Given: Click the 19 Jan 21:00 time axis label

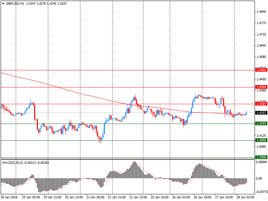Looking at the screenshot, I should point(53,197).
